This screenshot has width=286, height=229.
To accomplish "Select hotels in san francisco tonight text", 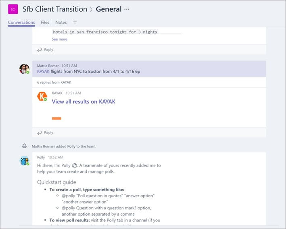I will tap(105, 32).
